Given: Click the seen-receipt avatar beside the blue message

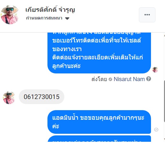Looking at the screenshot, I should tap(155, 70).
